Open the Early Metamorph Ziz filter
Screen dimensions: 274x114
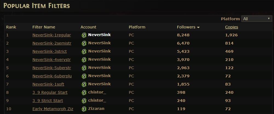(x=53, y=109)
